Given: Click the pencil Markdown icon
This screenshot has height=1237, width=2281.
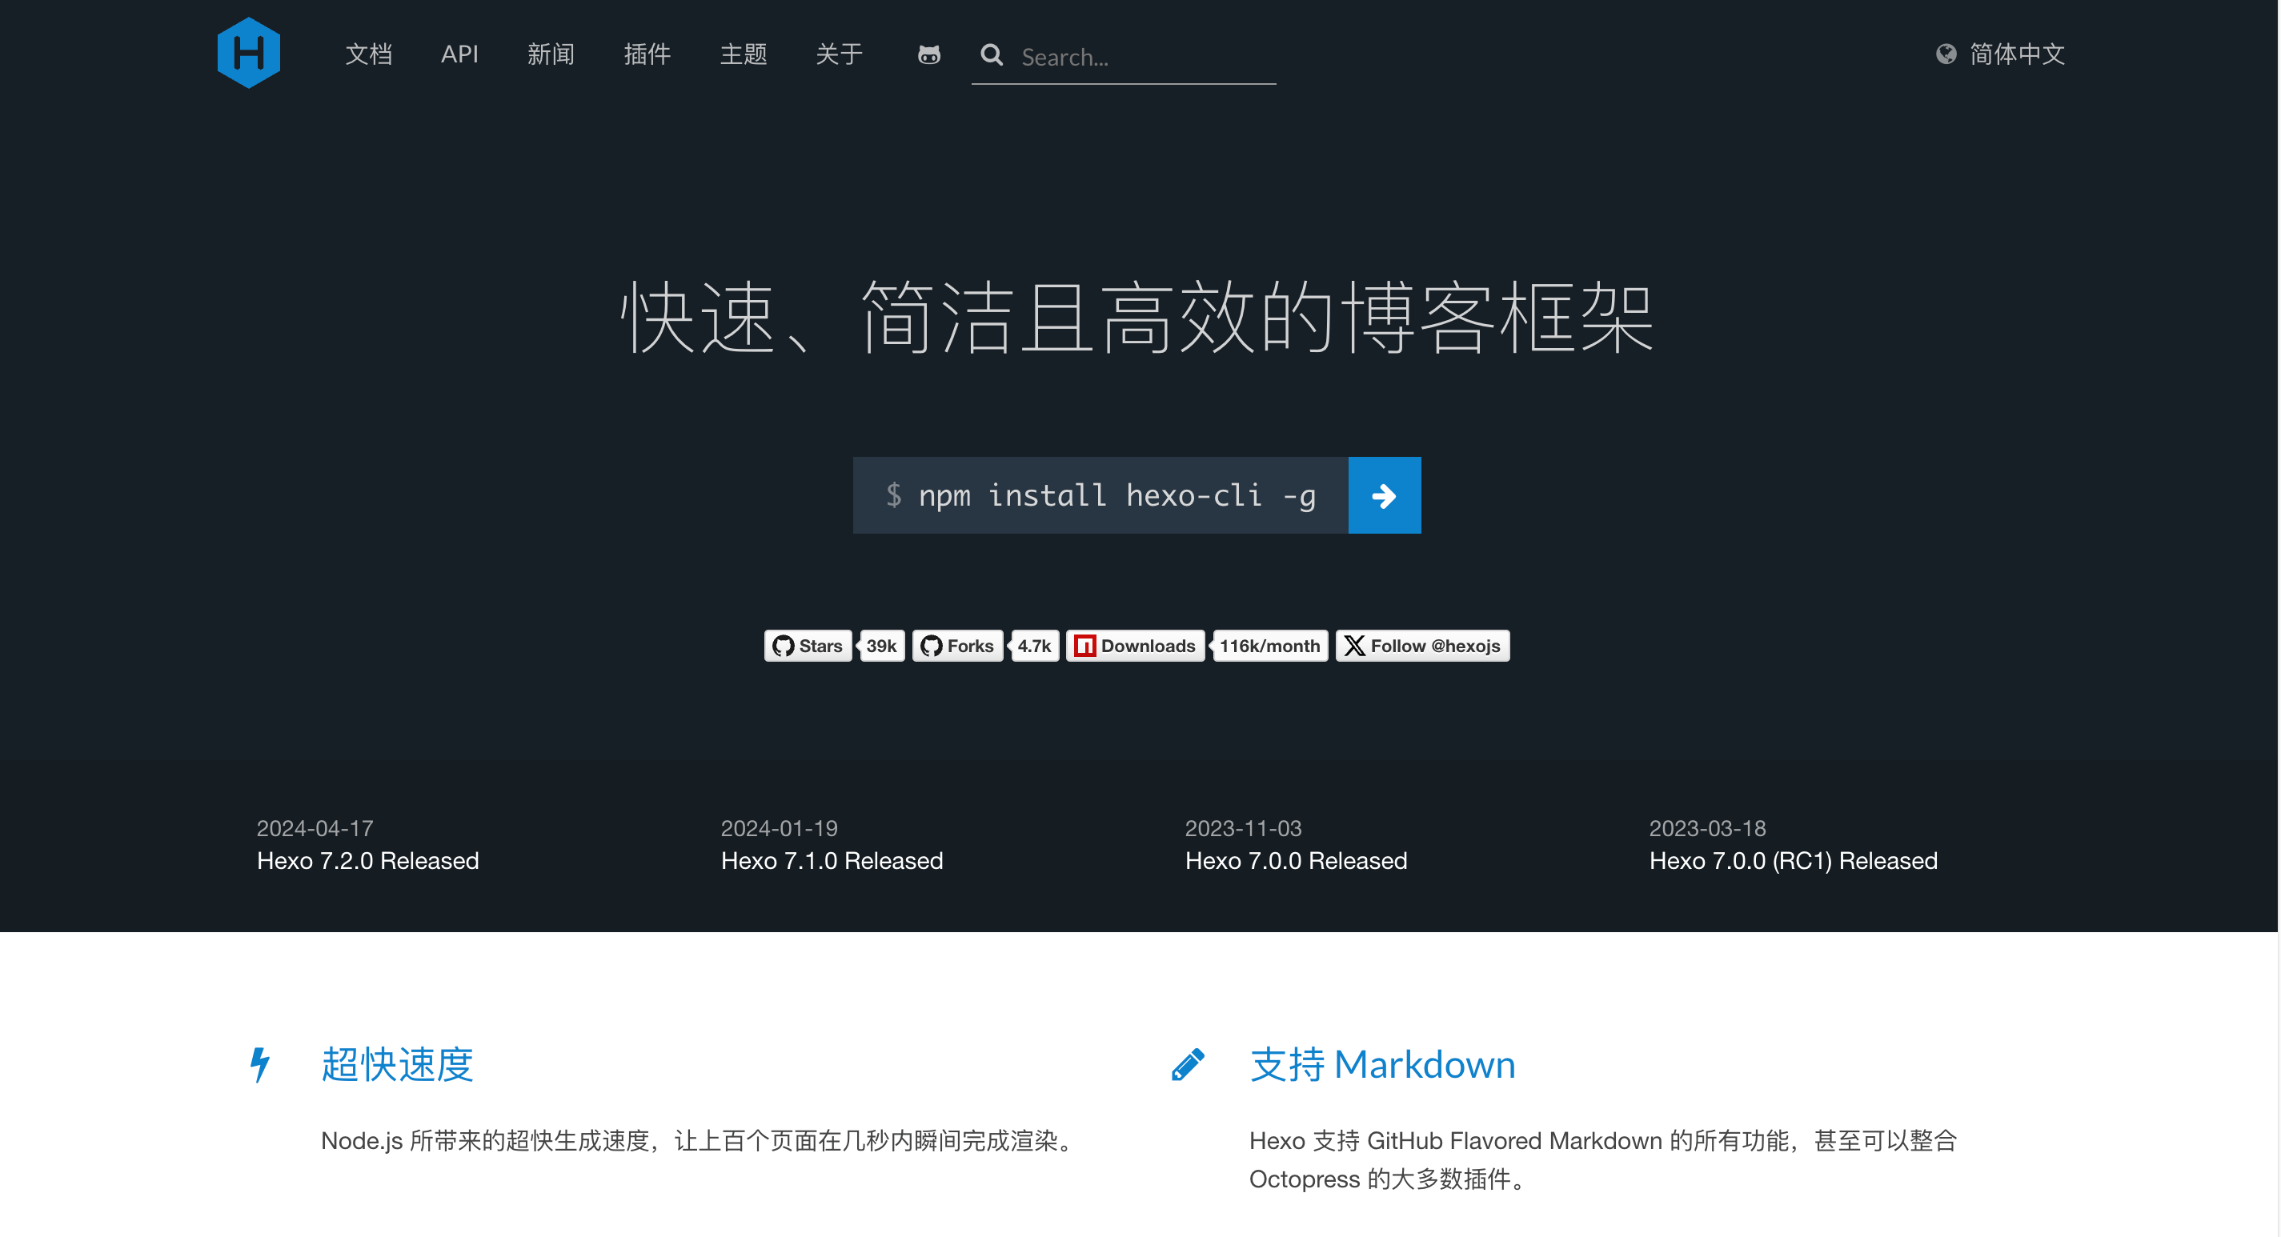Looking at the screenshot, I should tap(1188, 1064).
